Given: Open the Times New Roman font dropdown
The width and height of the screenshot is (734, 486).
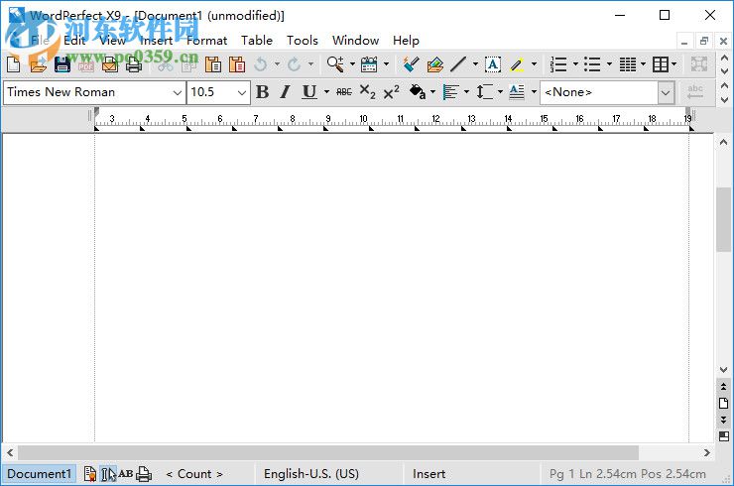Looking at the screenshot, I should (x=177, y=92).
